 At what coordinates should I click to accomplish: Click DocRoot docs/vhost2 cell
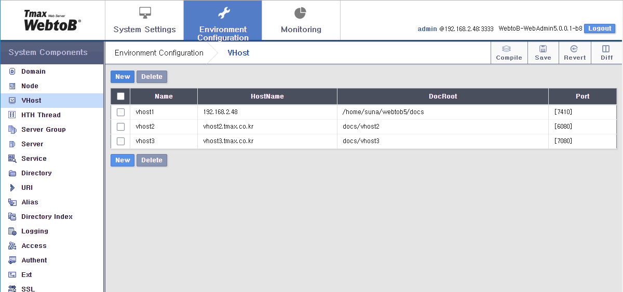[x=443, y=127]
